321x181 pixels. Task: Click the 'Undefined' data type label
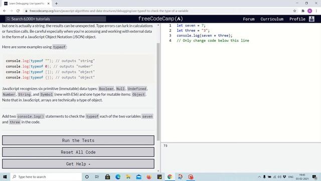tap(137, 88)
